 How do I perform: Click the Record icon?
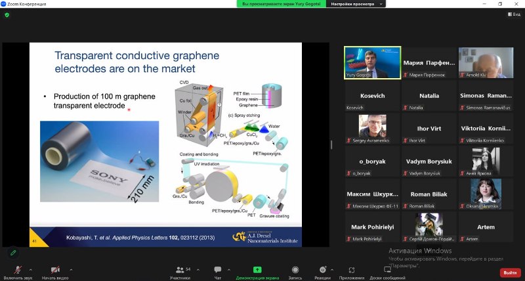(x=295, y=270)
